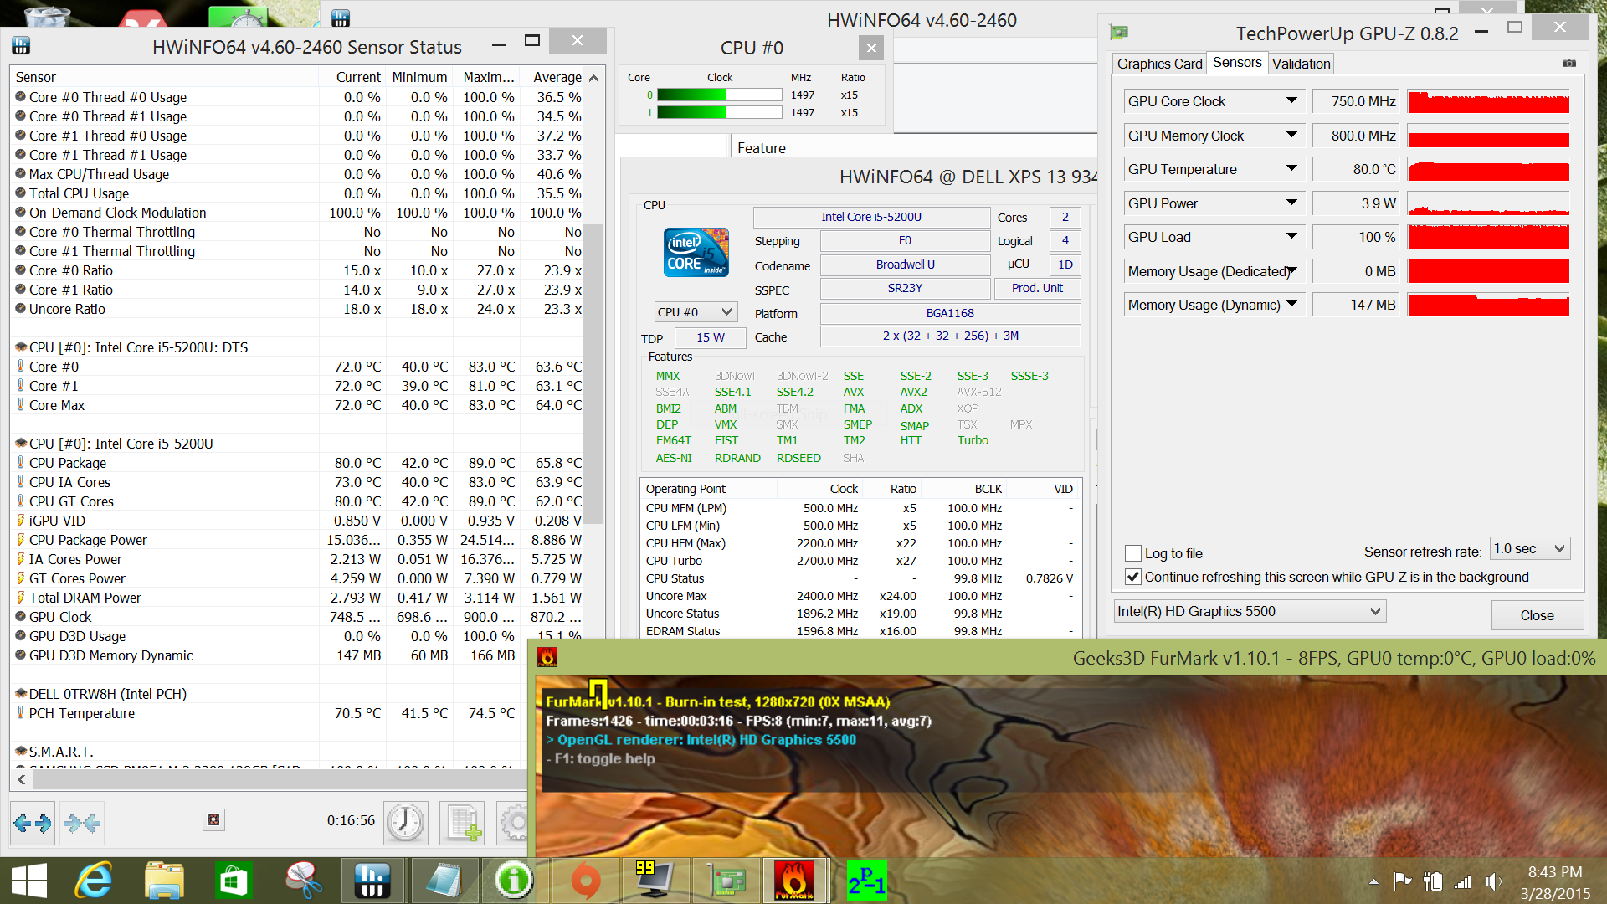Click the Core #0 clock bar
1607x904 pixels.
point(719,95)
